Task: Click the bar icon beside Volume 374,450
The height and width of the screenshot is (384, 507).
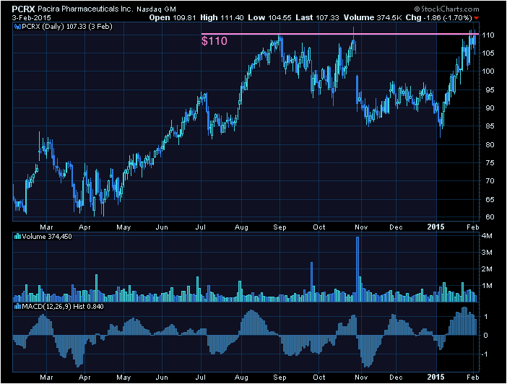Action: coord(17,237)
